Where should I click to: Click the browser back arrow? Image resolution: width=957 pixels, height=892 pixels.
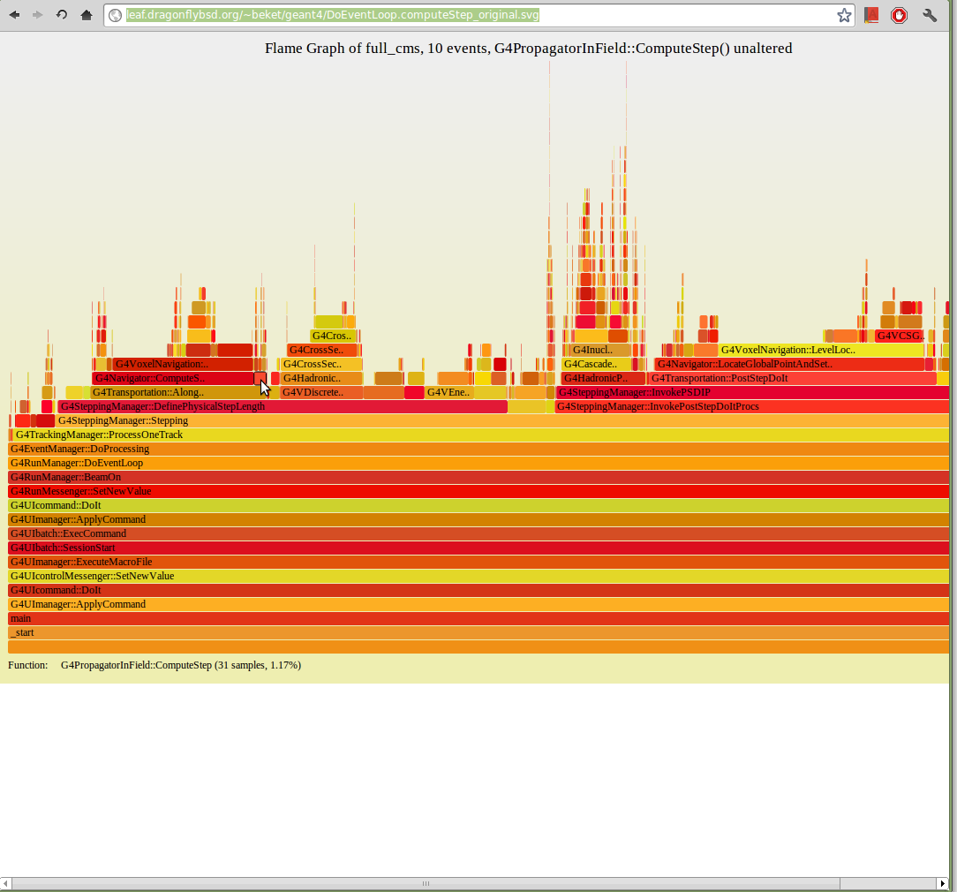(15, 15)
